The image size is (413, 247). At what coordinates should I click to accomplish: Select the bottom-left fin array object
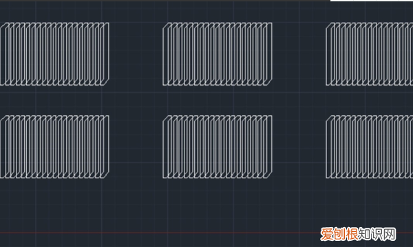point(54,147)
